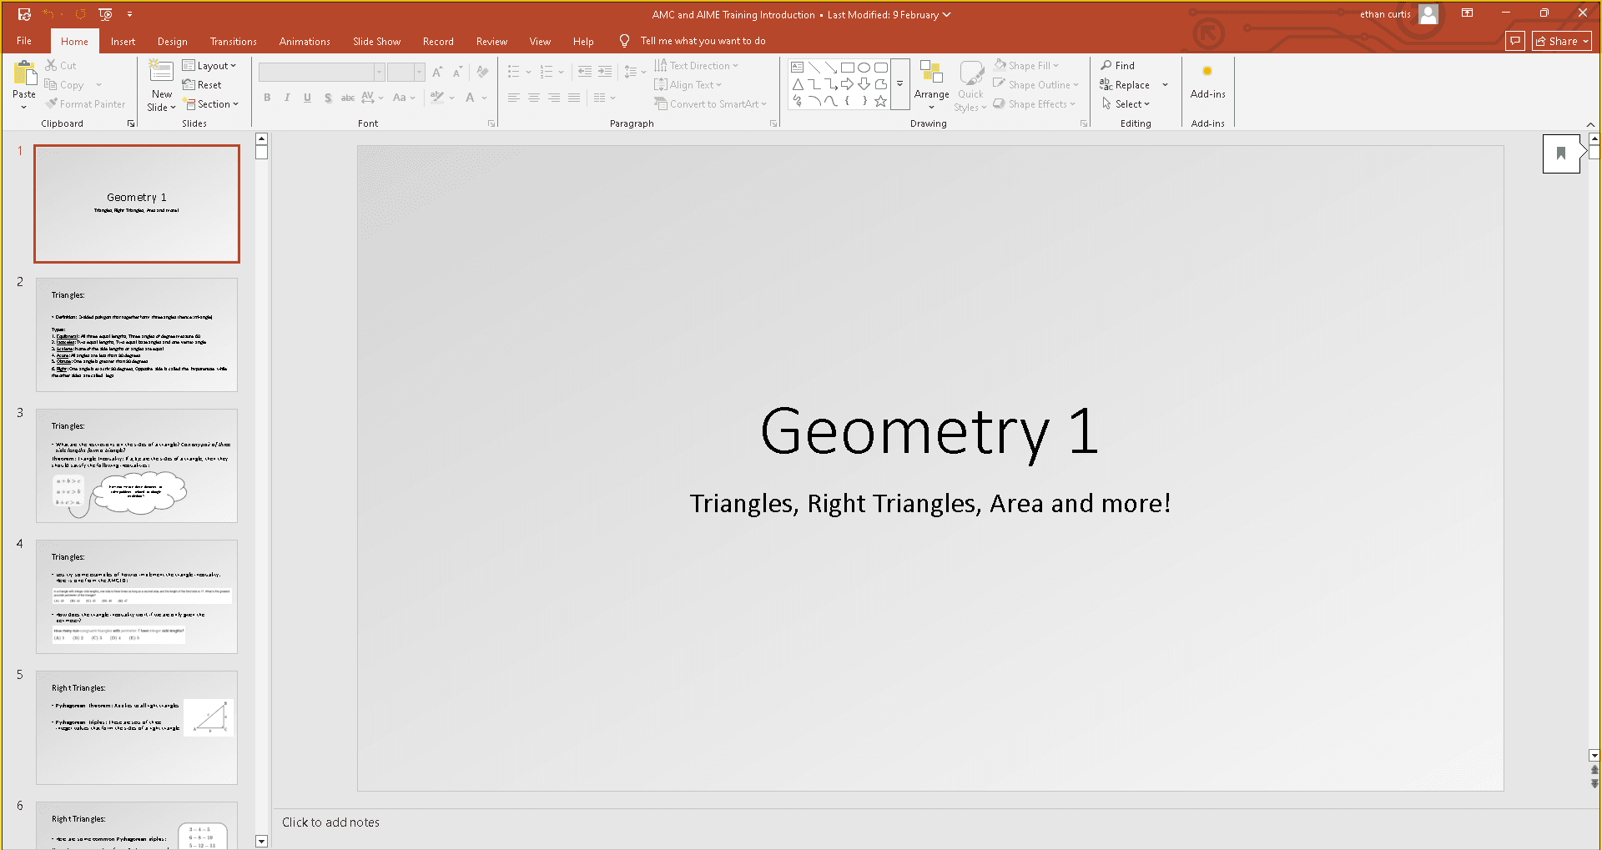Open the Slide Show tab

pyautogui.click(x=376, y=41)
